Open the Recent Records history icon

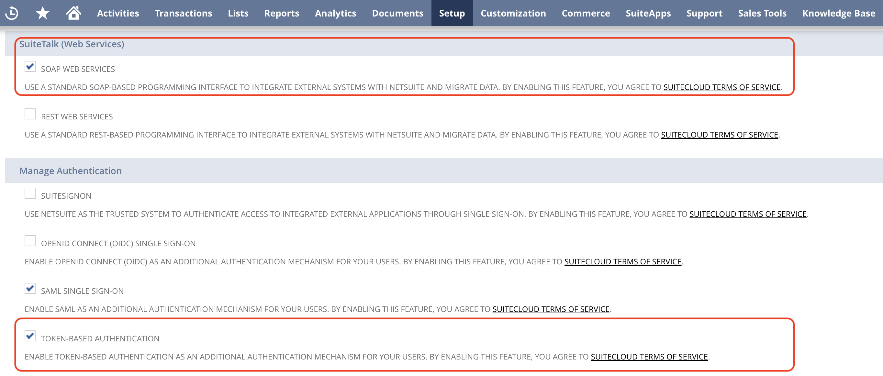point(12,13)
